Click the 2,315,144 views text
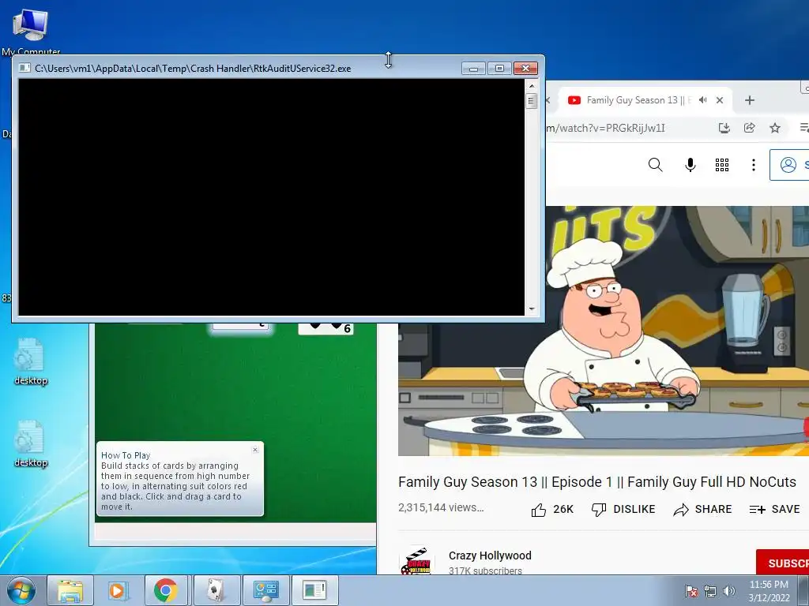The image size is (809, 606). (441, 507)
